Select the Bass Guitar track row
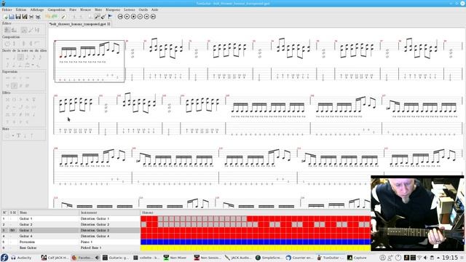The height and width of the screenshot is (262, 466). coord(71,247)
